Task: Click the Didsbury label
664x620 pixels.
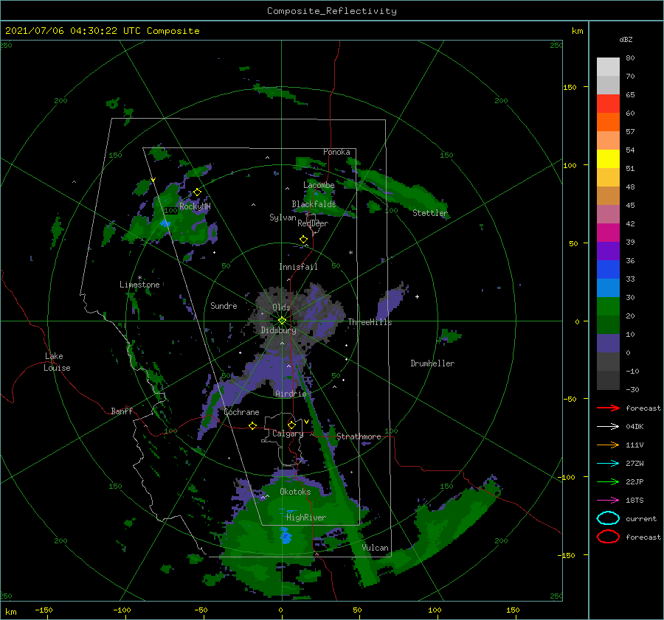Action: pos(278,330)
